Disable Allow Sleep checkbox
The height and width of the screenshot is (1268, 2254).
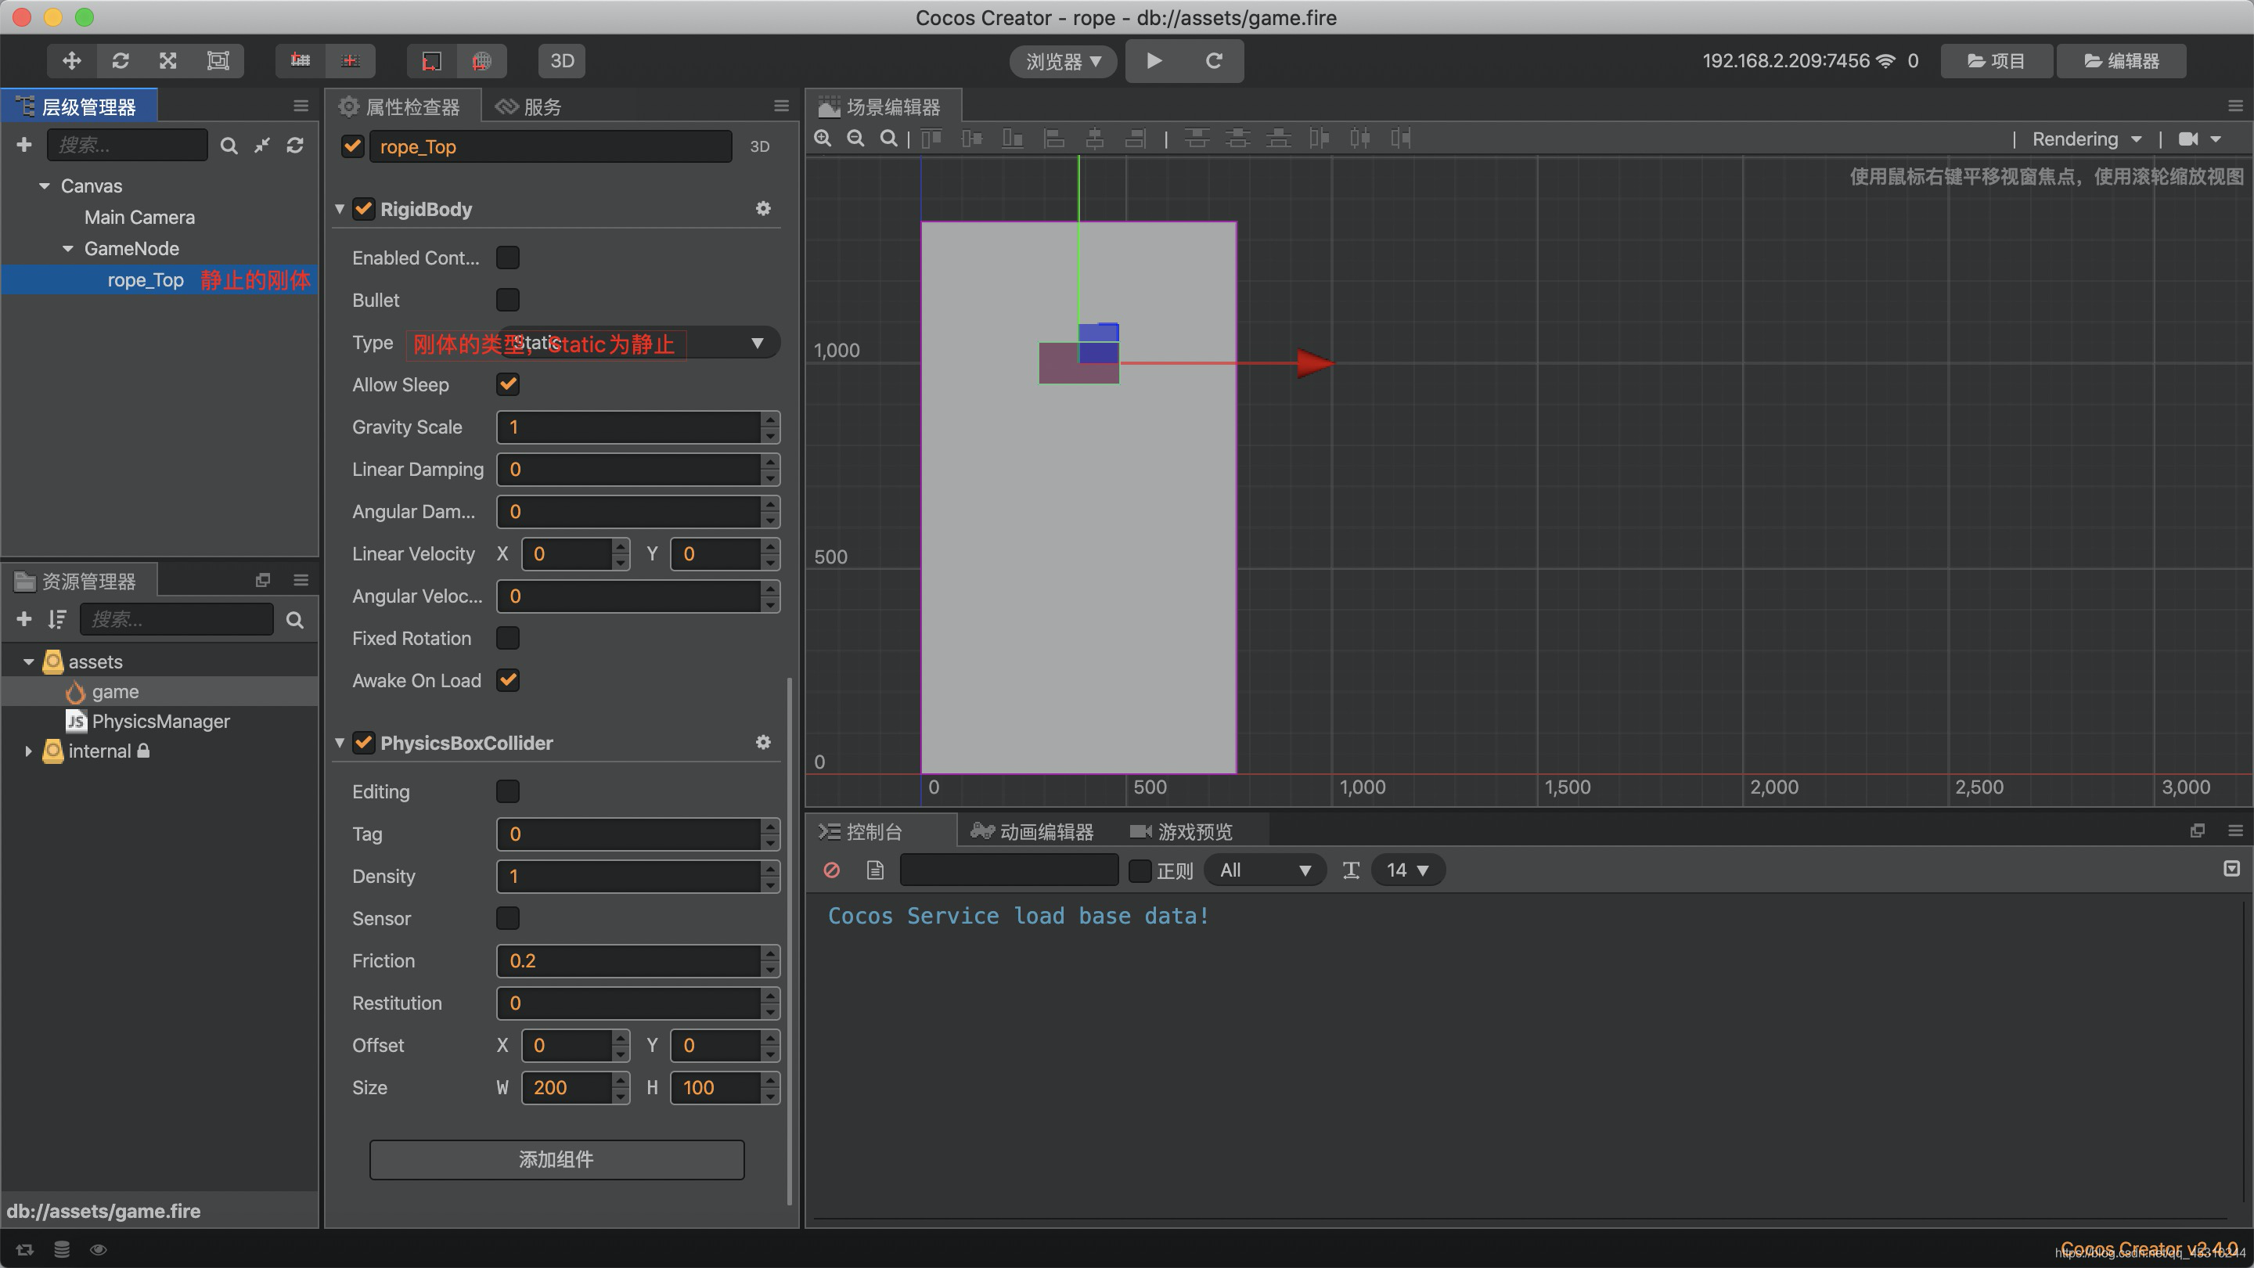click(507, 385)
